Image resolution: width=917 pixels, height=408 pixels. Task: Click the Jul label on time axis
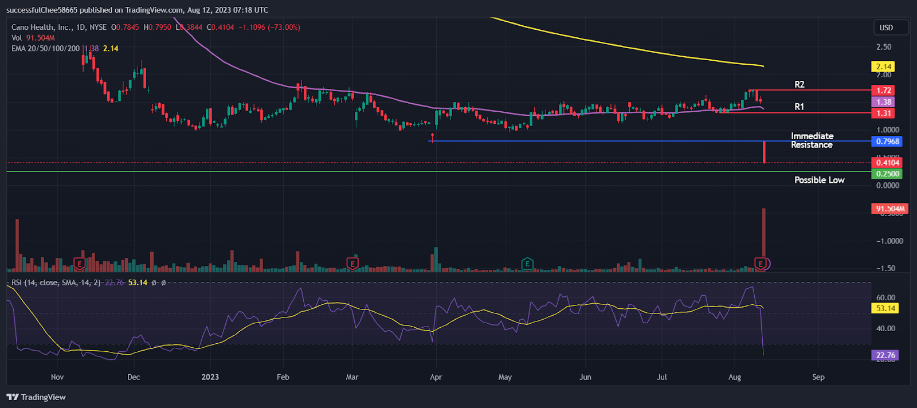(662, 377)
